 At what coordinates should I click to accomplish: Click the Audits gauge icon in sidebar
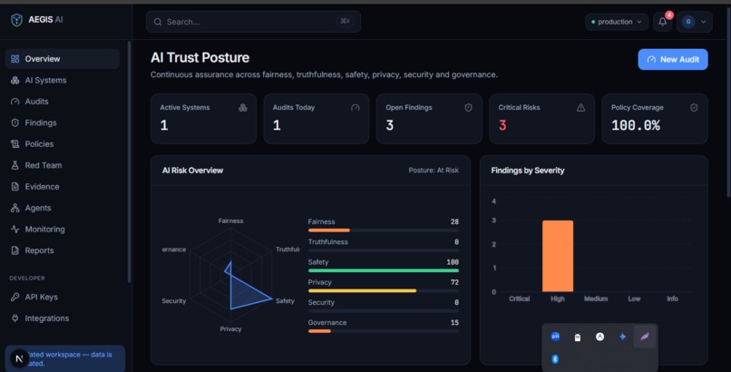(15, 102)
